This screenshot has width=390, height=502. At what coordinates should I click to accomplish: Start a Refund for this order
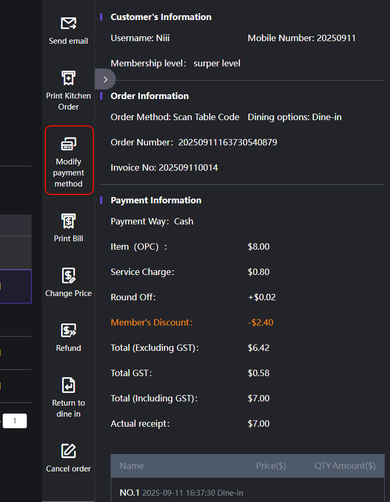(x=68, y=331)
